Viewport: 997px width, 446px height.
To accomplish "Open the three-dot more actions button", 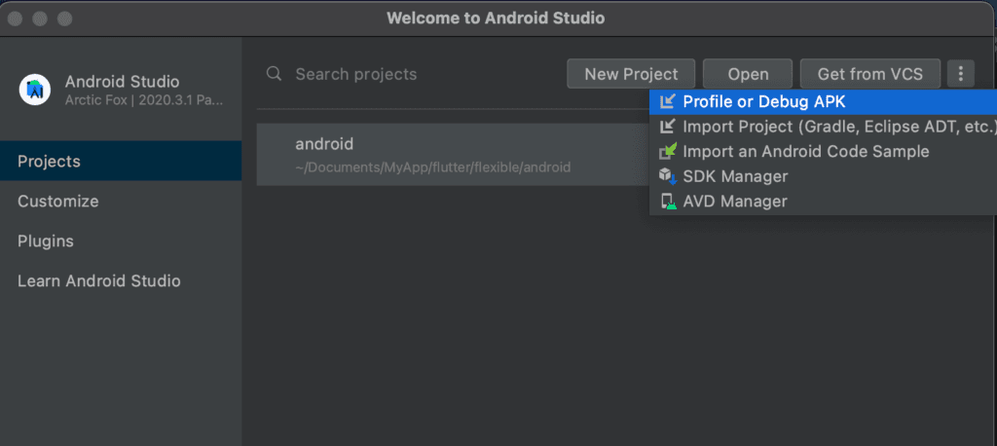I will click(961, 74).
